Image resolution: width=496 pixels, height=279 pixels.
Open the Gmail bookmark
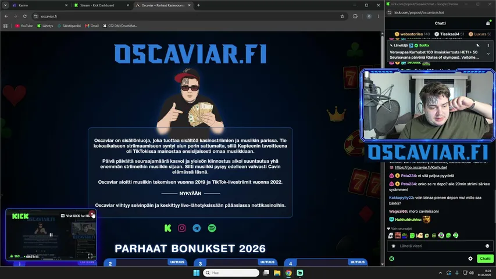[x=92, y=26]
